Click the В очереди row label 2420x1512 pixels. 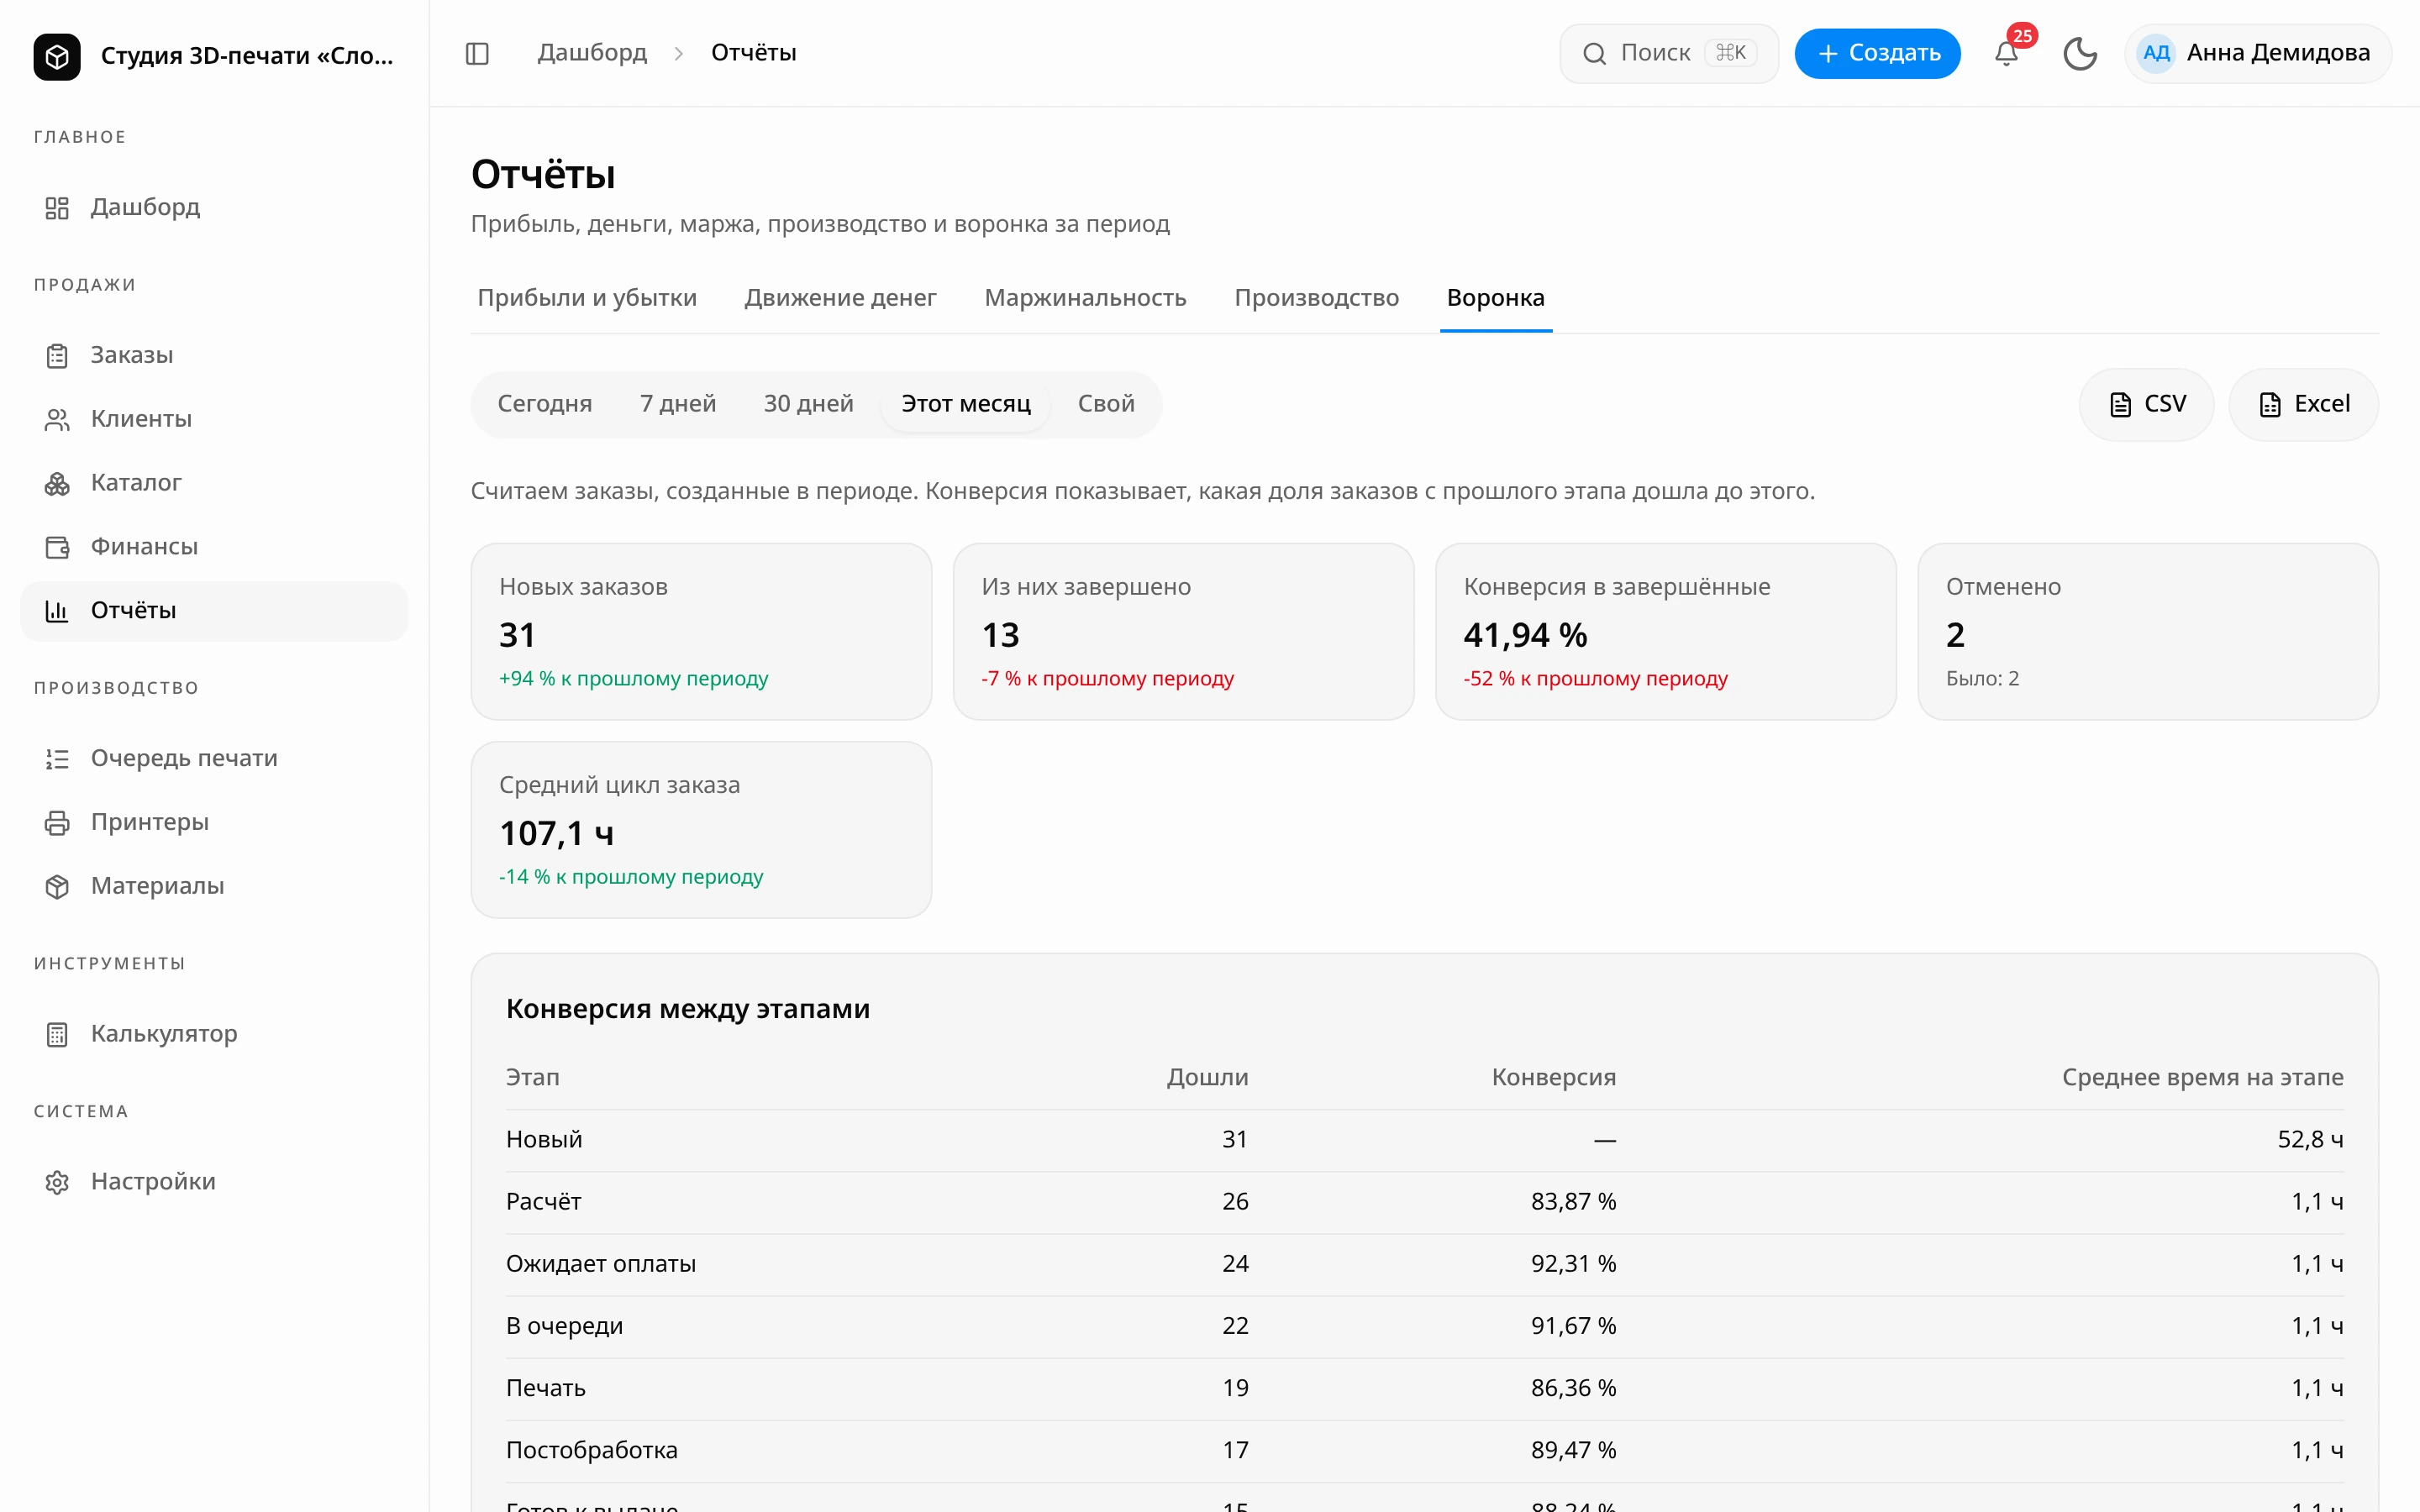(x=564, y=1326)
